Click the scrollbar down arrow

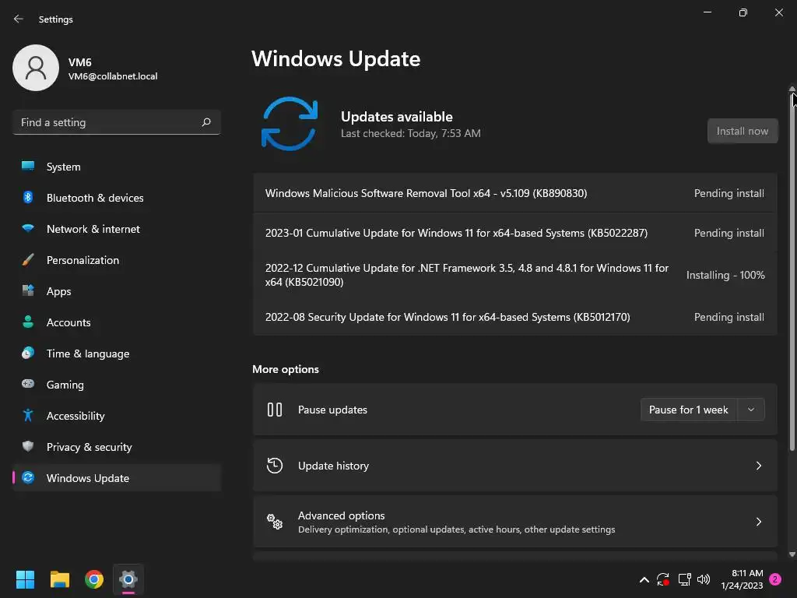pyautogui.click(x=792, y=554)
